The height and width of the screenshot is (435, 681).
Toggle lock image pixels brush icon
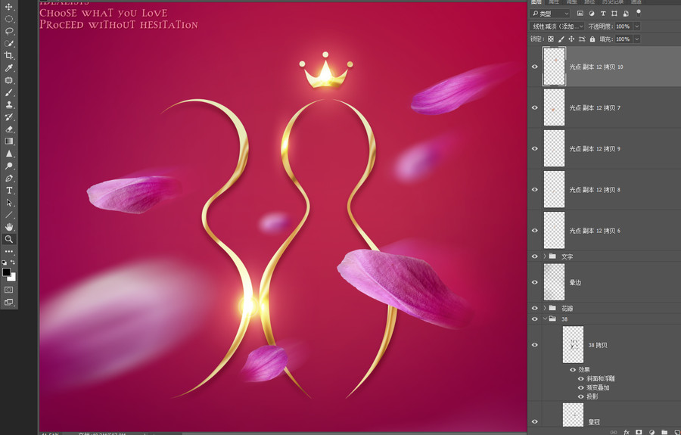[x=561, y=39]
